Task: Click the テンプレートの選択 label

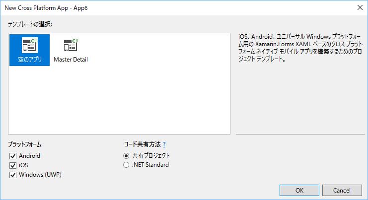Action: tap(30, 24)
